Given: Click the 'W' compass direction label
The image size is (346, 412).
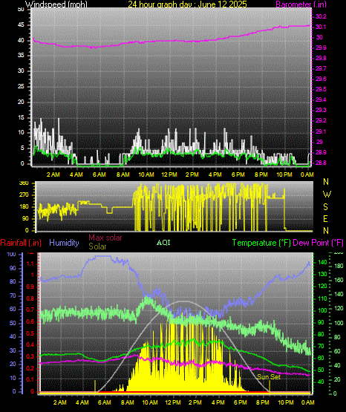Looking at the screenshot, I should (x=327, y=194).
